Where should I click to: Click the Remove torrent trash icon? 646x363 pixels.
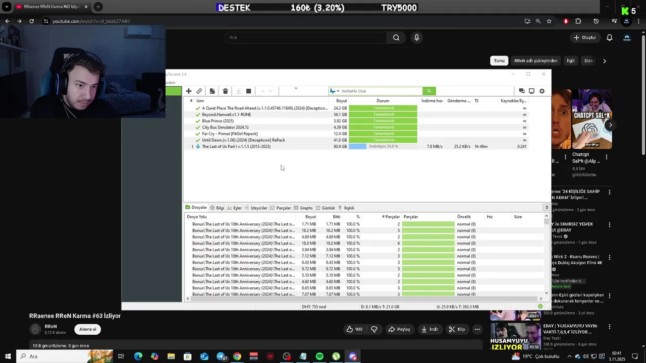click(225, 91)
